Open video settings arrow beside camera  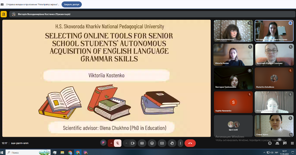tap(126, 143)
